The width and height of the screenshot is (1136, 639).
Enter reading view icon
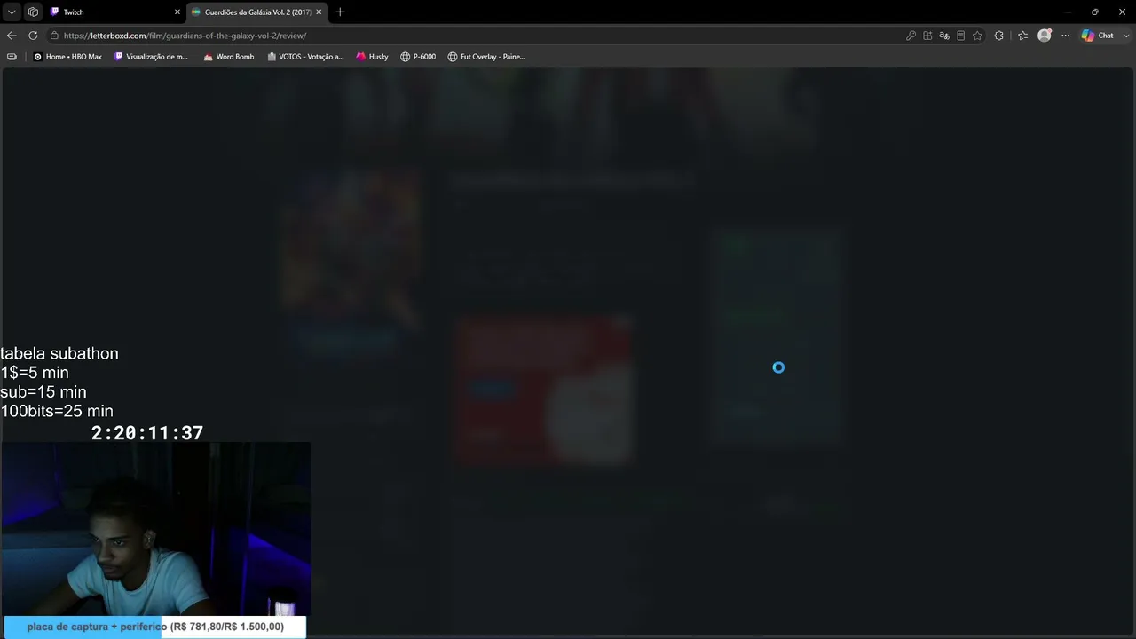[x=960, y=35]
